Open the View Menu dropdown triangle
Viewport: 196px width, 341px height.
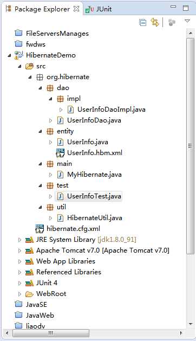coord(187,21)
